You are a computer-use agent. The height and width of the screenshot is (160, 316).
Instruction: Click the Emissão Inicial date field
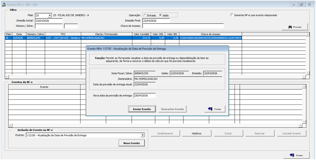[49, 21]
